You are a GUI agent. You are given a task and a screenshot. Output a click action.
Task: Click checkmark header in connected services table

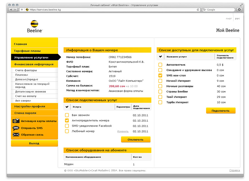point(67,107)
